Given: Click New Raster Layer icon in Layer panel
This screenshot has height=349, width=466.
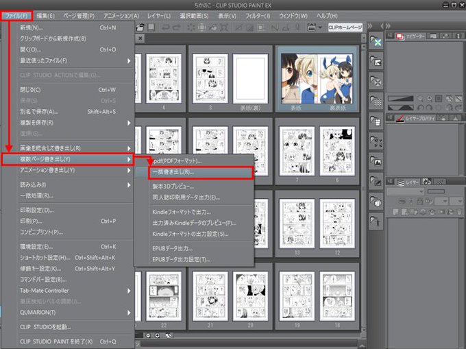Looking at the screenshot, I should coord(395,212).
